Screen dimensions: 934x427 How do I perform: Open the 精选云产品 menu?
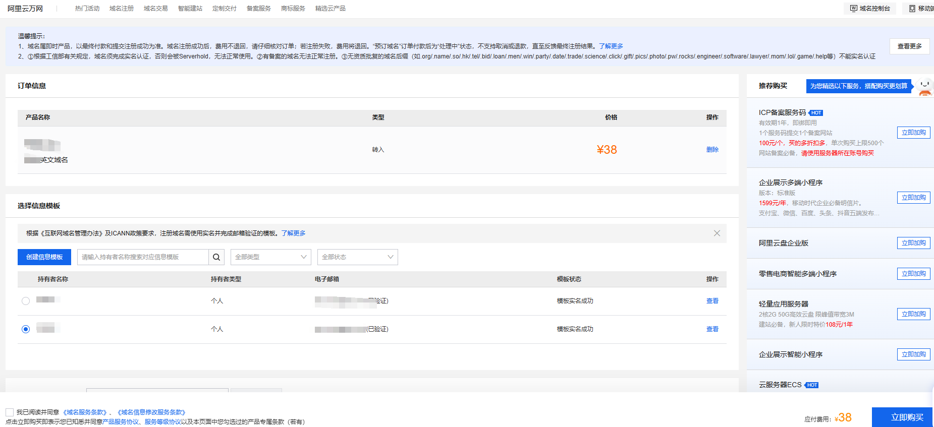coord(331,9)
